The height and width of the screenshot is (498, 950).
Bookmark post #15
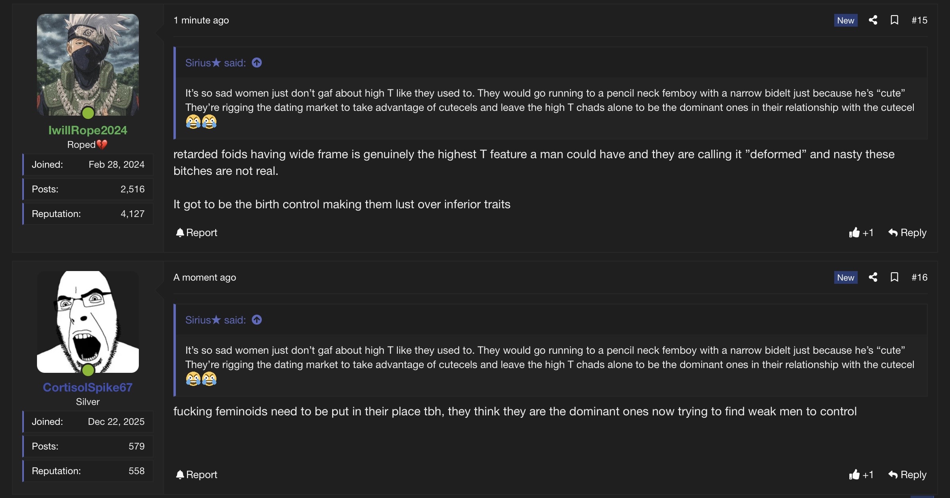894,20
